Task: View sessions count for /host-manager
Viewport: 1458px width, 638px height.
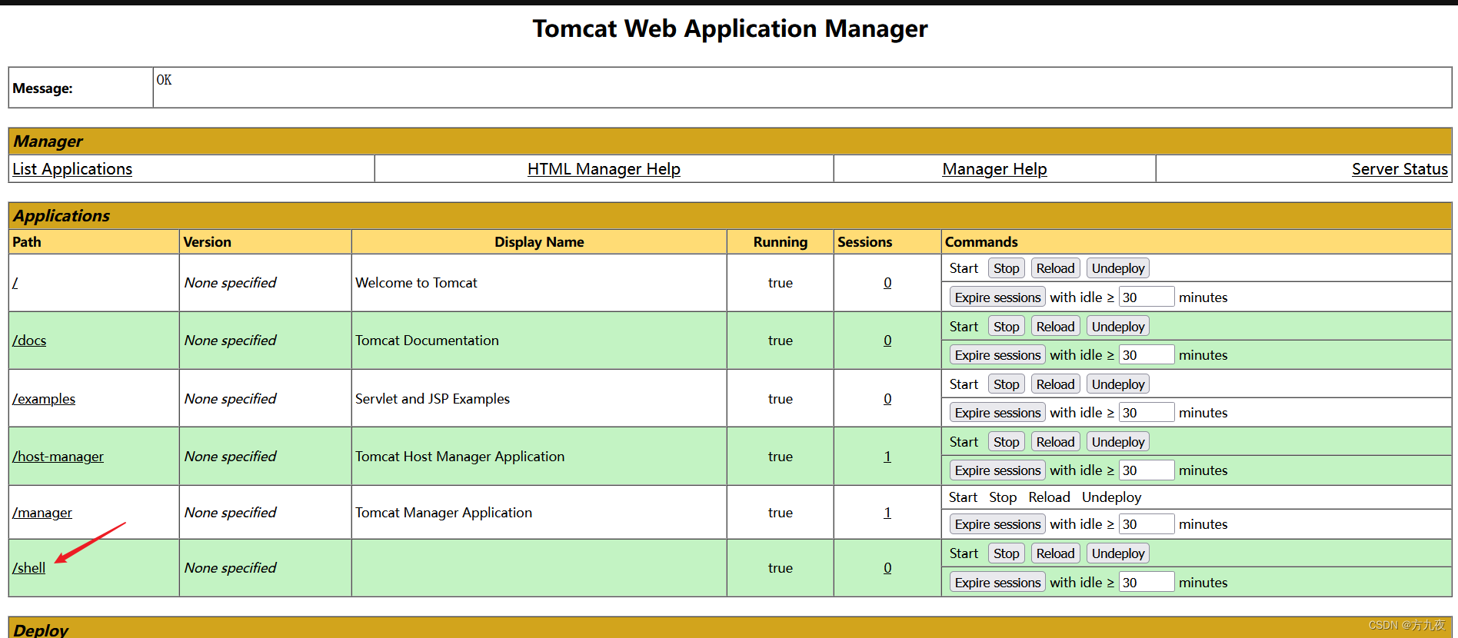Action: (x=887, y=457)
